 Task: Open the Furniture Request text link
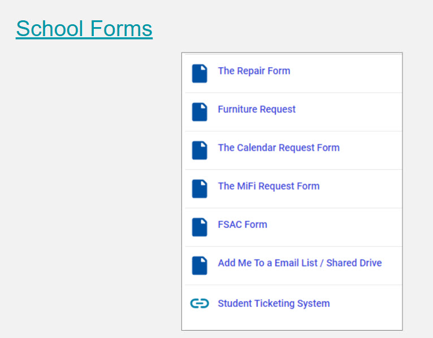(257, 109)
